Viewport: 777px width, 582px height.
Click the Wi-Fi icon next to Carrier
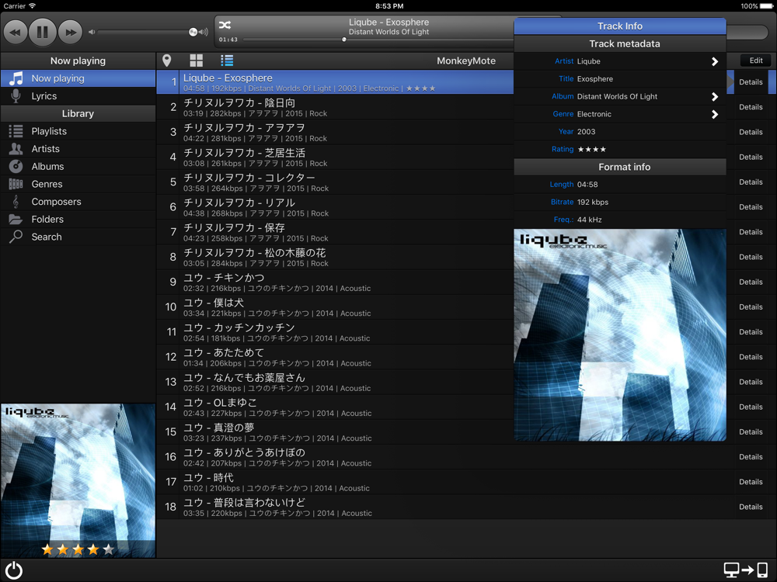32,6
